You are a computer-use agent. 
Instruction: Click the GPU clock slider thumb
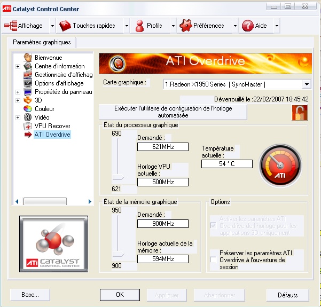point(118,177)
